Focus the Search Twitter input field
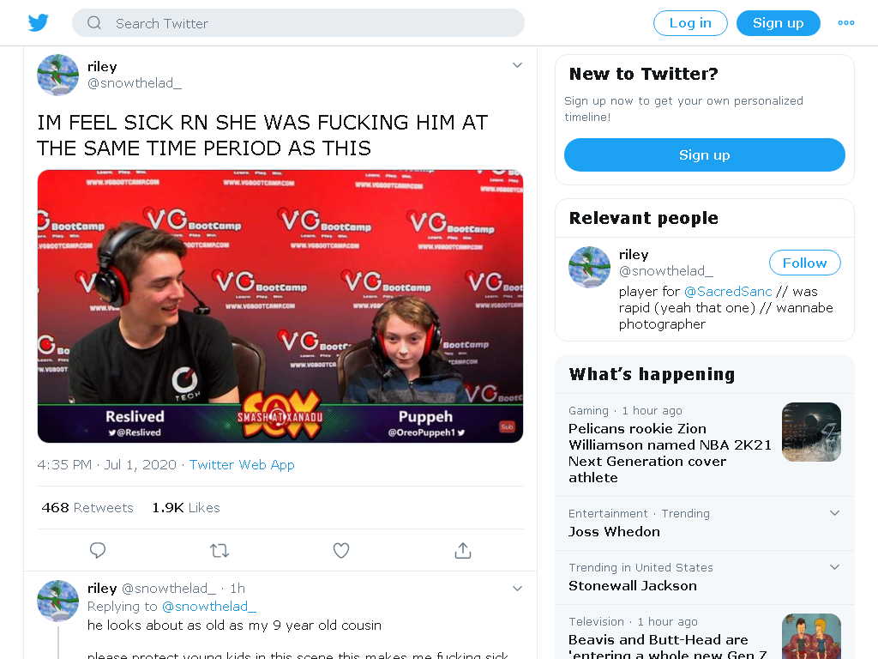Image resolution: width=878 pixels, height=659 pixels. click(x=298, y=23)
